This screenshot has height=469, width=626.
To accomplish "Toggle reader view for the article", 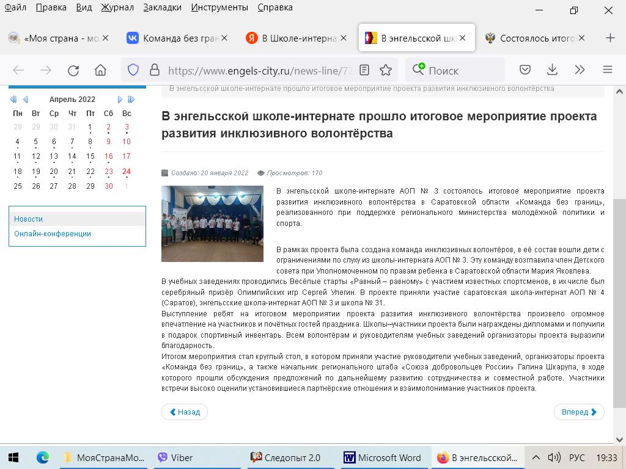I will (364, 70).
